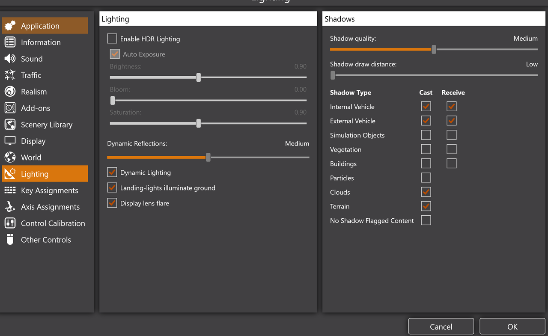The width and height of the screenshot is (548, 336).
Task: Confirm settings with the OK button
Action: pos(512,327)
